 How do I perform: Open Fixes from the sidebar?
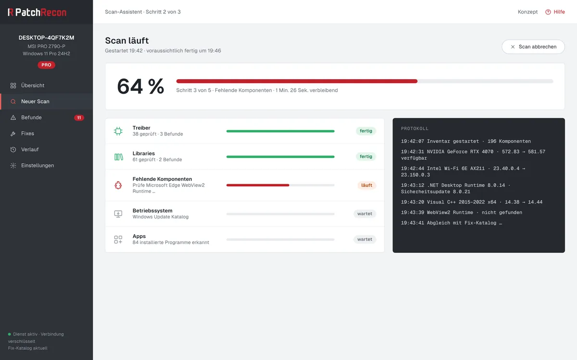[x=46, y=133]
